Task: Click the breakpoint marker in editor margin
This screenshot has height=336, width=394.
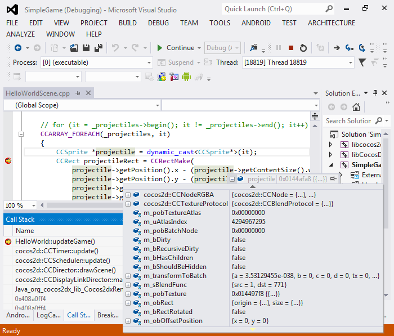Action: [8, 160]
